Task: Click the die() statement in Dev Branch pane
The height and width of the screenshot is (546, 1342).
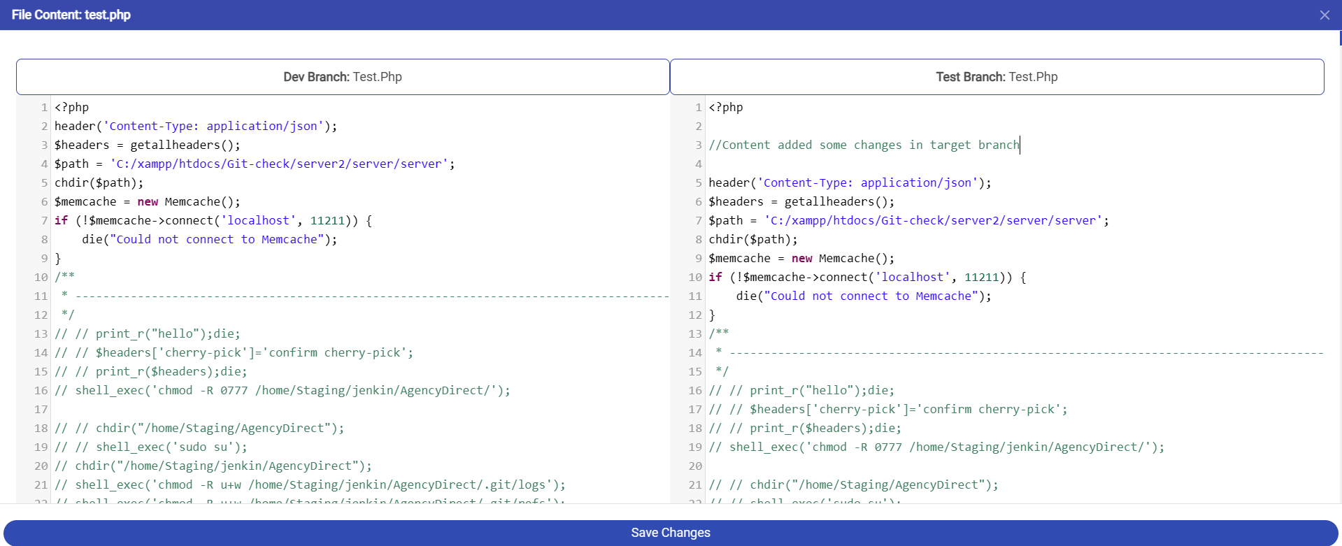Action: [209, 240]
